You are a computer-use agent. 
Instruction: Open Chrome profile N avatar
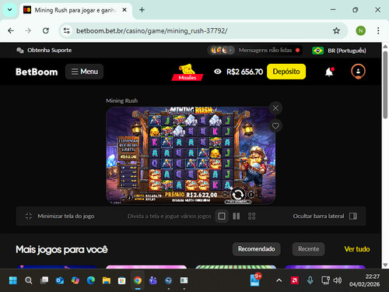(x=360, y=31)
